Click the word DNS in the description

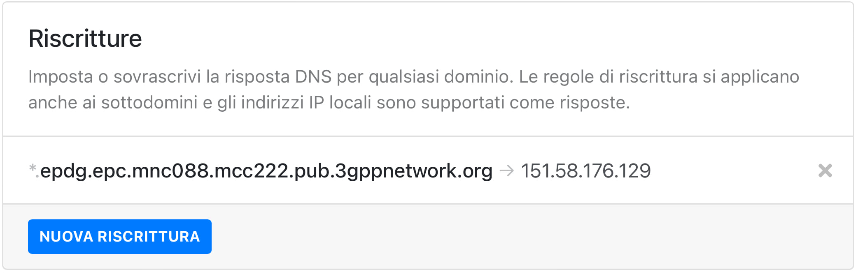coord(313,76)
